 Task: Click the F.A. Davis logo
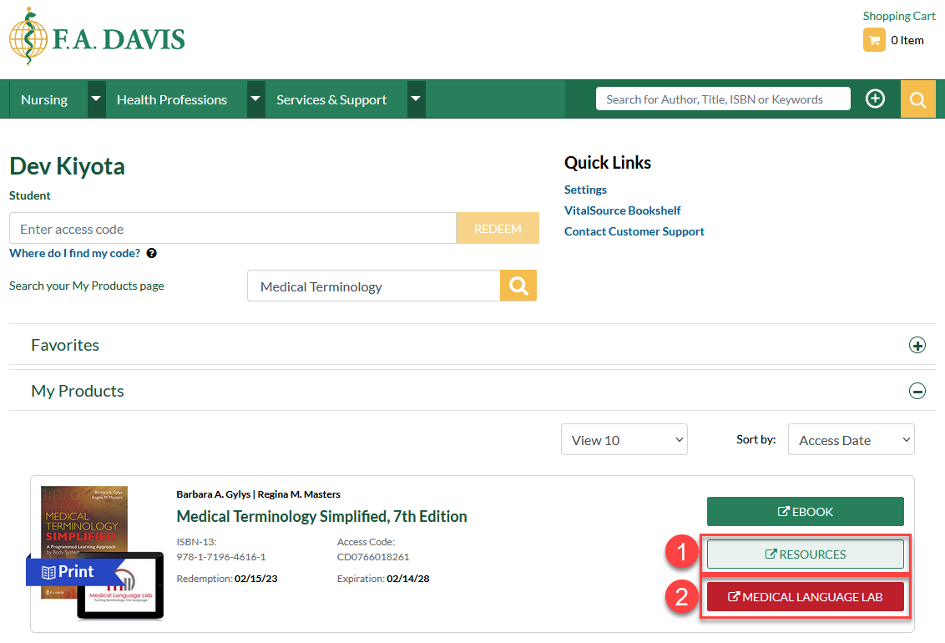coord(97,38)
